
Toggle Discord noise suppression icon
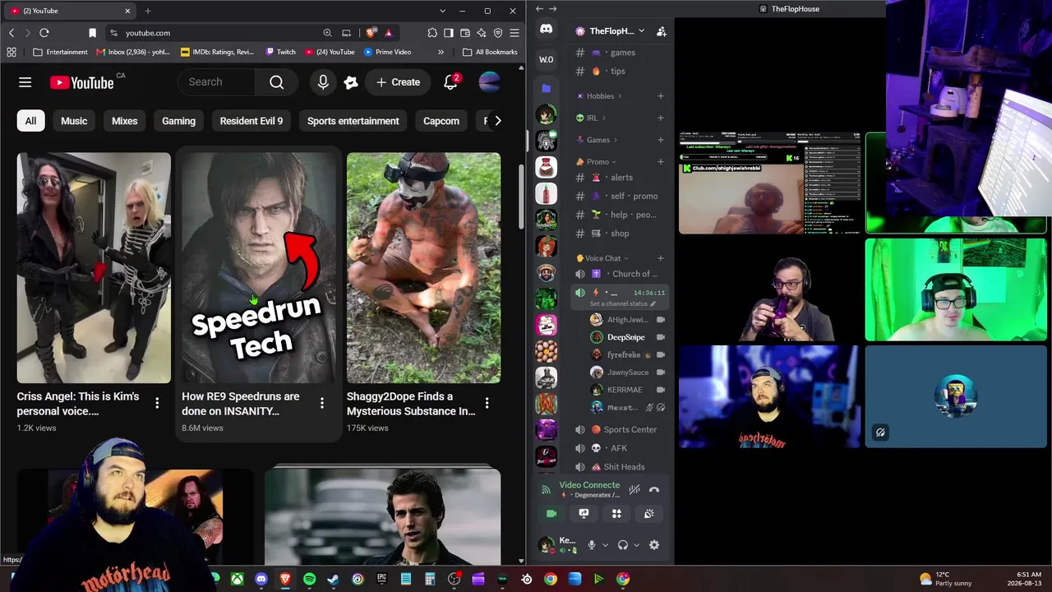[x=634, y=489]
